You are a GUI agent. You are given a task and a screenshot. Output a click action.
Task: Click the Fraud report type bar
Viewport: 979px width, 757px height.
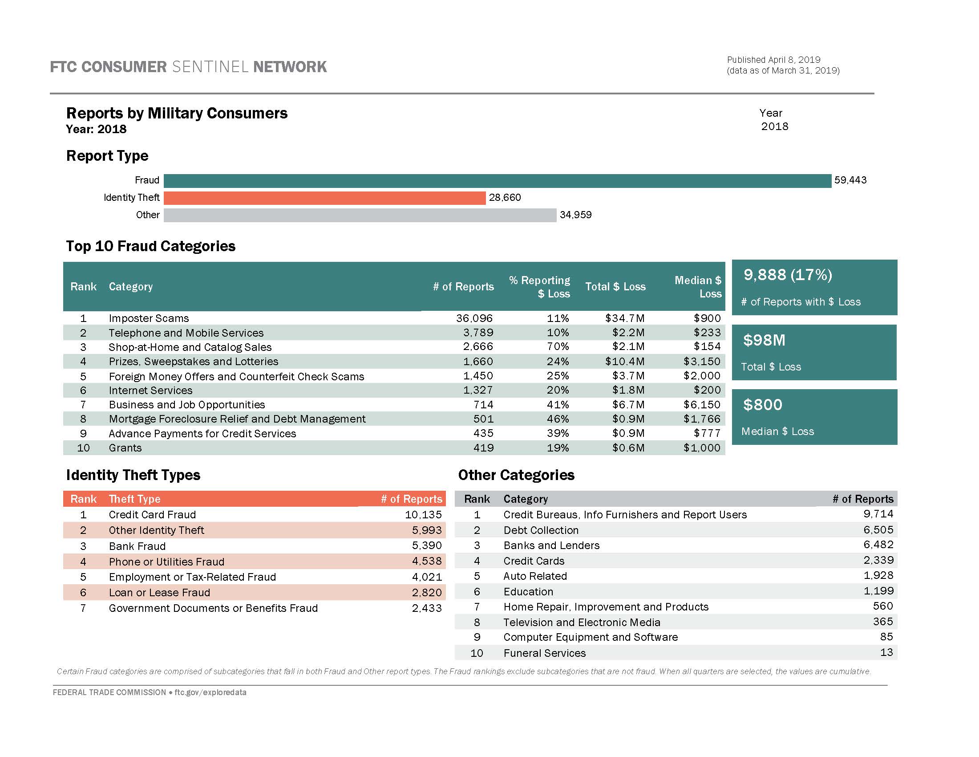(493, 180)
